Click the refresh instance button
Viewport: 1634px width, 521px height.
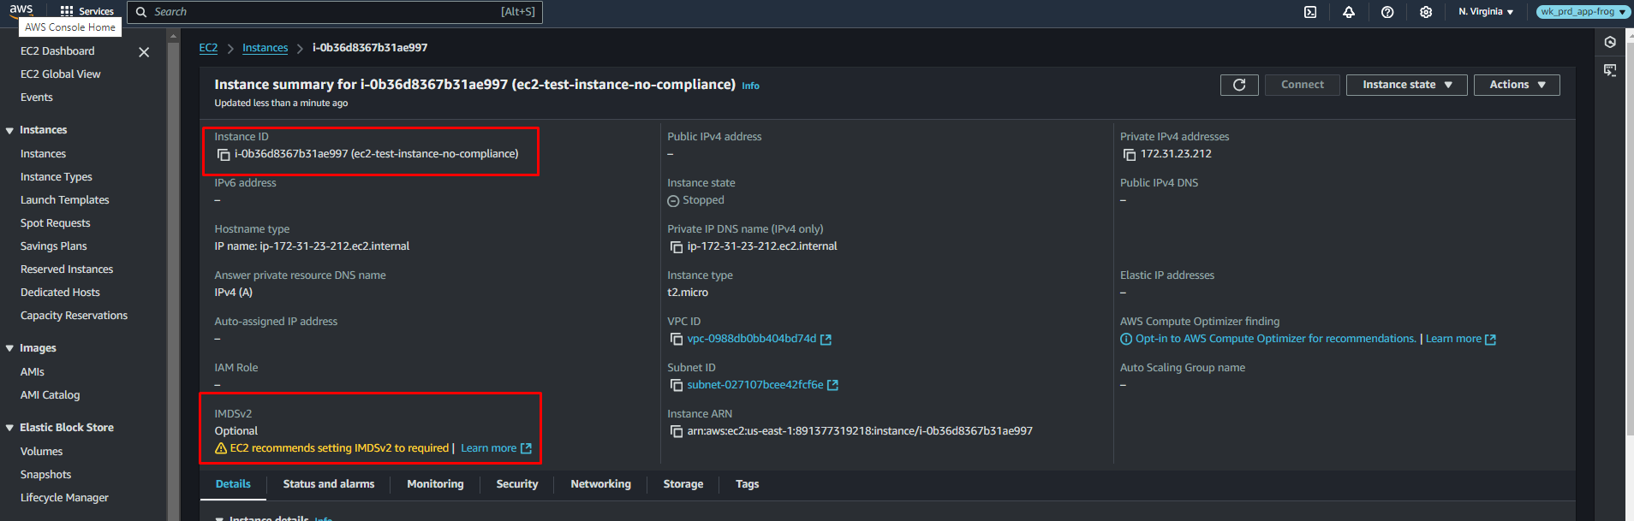[1238, 85]
